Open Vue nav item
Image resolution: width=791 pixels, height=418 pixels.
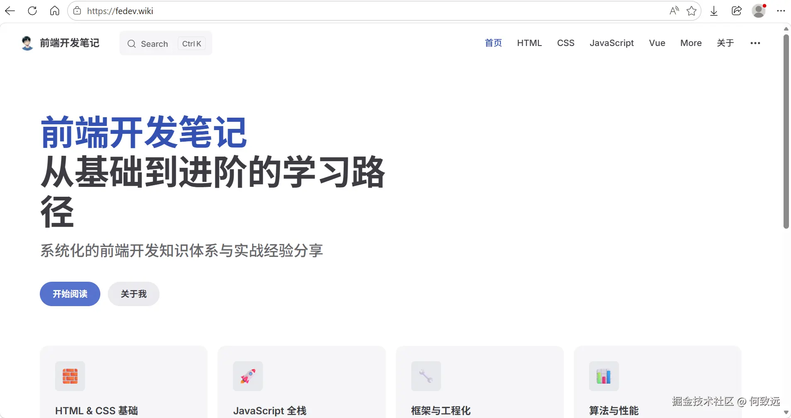point(657,43)
